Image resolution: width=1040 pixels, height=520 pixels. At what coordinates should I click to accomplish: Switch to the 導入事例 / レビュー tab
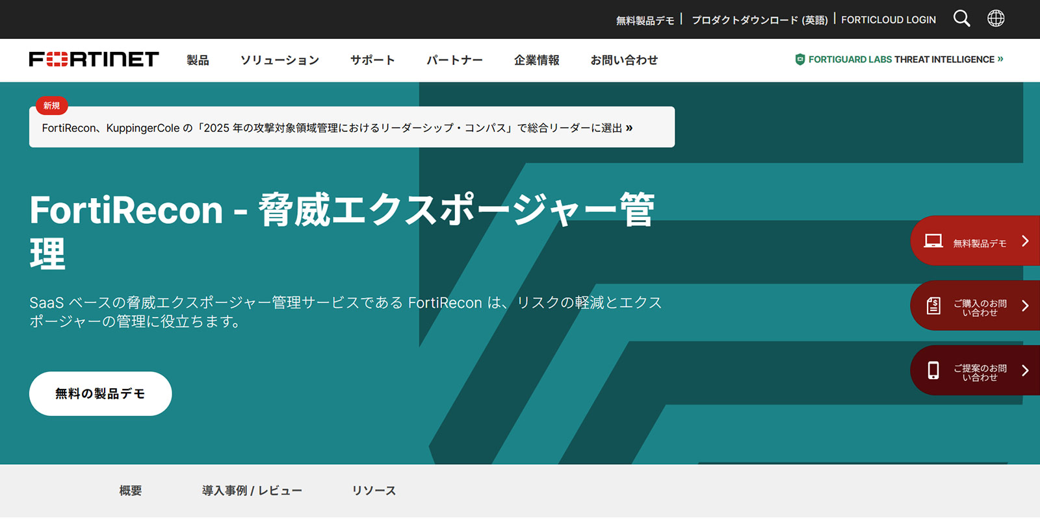[252, 491]
